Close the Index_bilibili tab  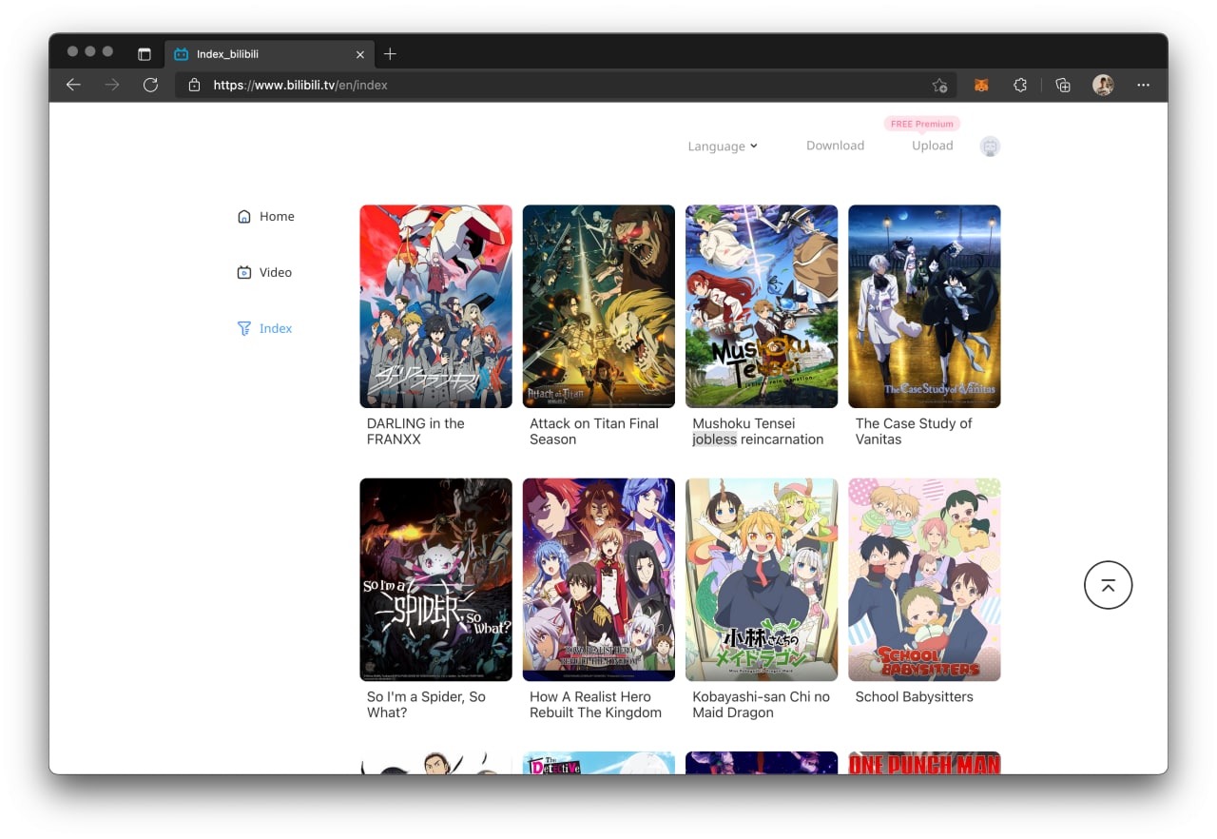coord(360,54)
